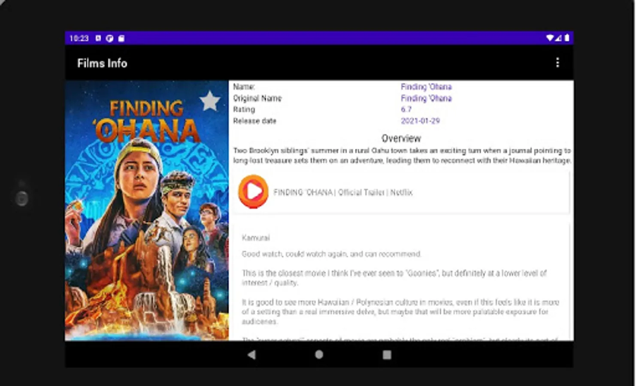Select the trailer title text 'FINDING 'OHANA | Official Trailer | Netflix'
Screen dimensions: 636x386
pyautogui.click(x=343, y=192)
